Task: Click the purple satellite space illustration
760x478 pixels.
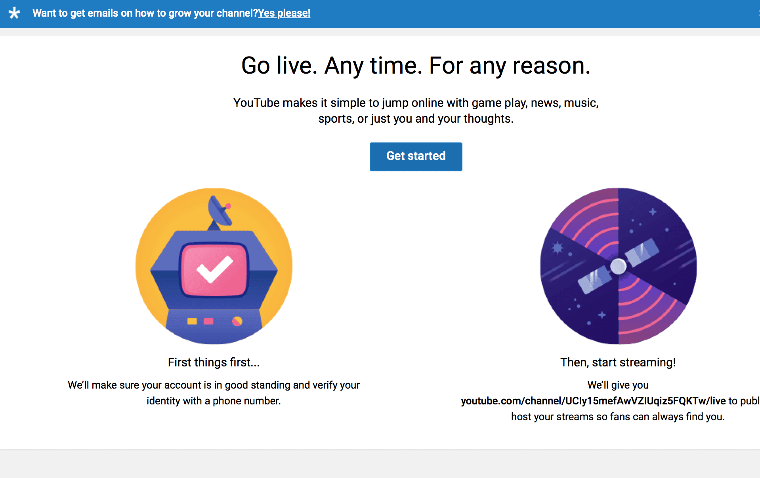Action: [x=618, y=266]
